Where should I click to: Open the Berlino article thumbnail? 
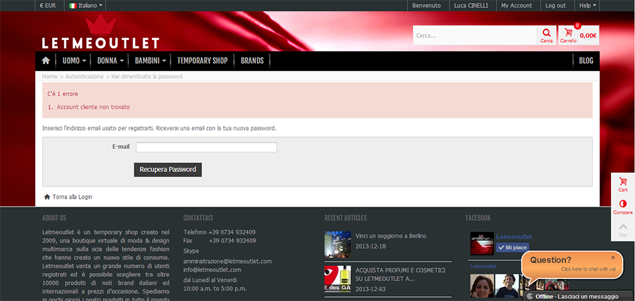337,244
